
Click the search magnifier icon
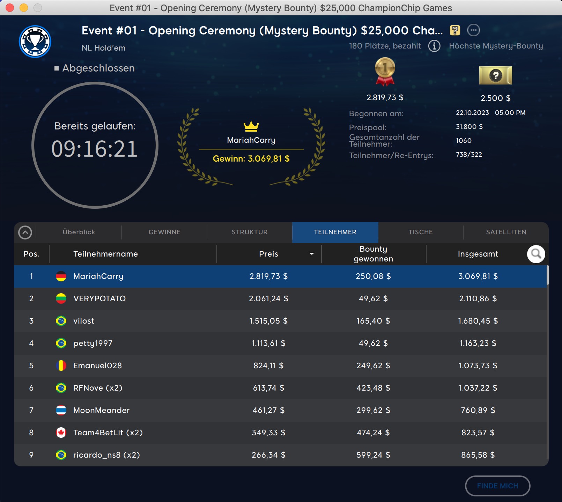point(536,254)
